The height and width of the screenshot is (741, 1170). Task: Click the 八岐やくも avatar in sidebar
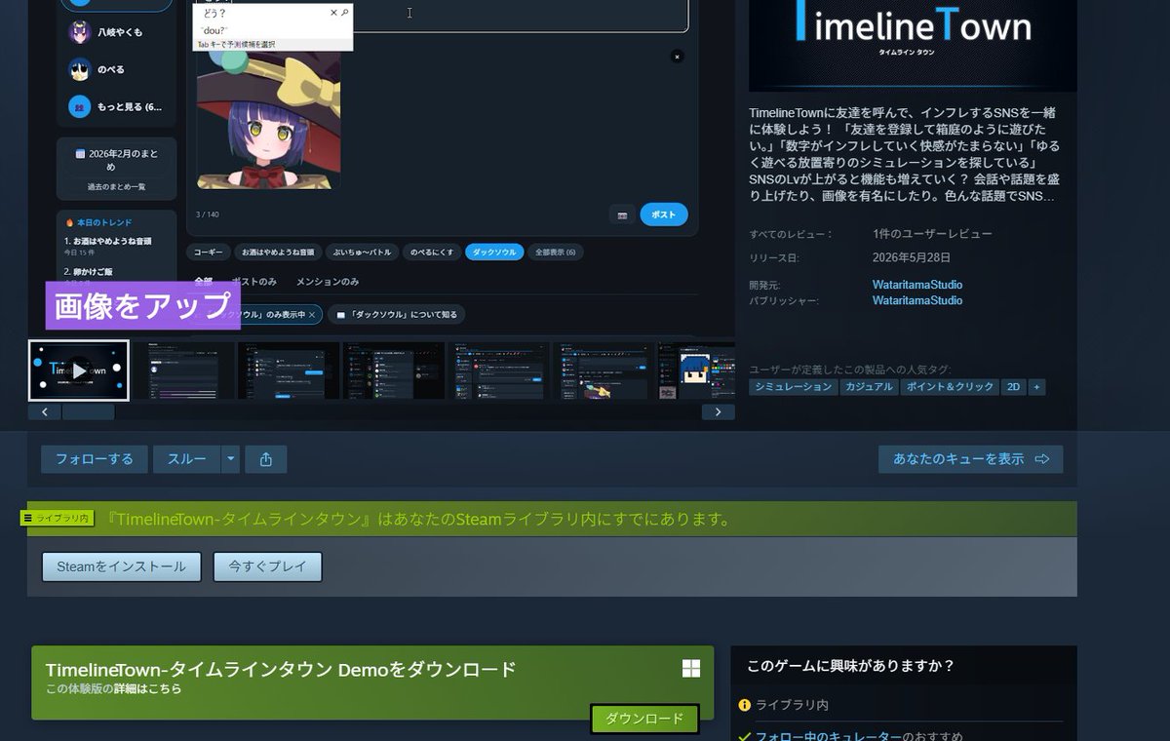click(x=80, y=32)
